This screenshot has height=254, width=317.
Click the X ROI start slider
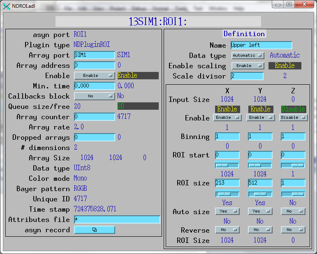point(227,165)
